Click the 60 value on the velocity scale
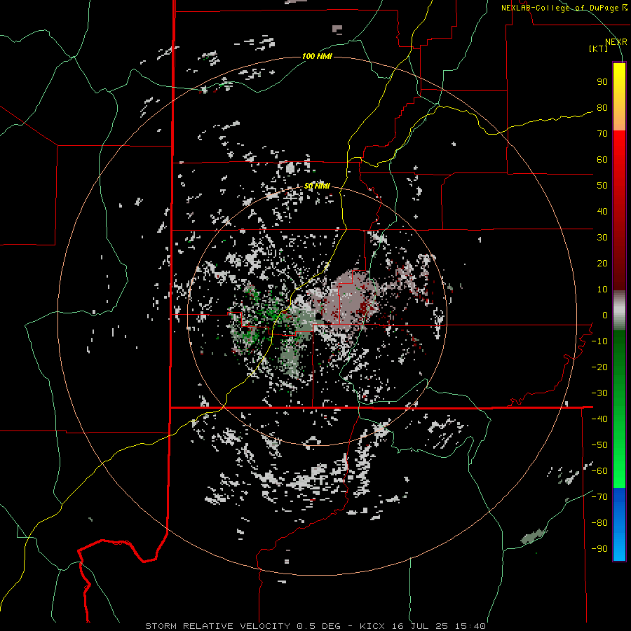This screenshot has height=631, width=631. pyautogui.click(x=602, y=160)
